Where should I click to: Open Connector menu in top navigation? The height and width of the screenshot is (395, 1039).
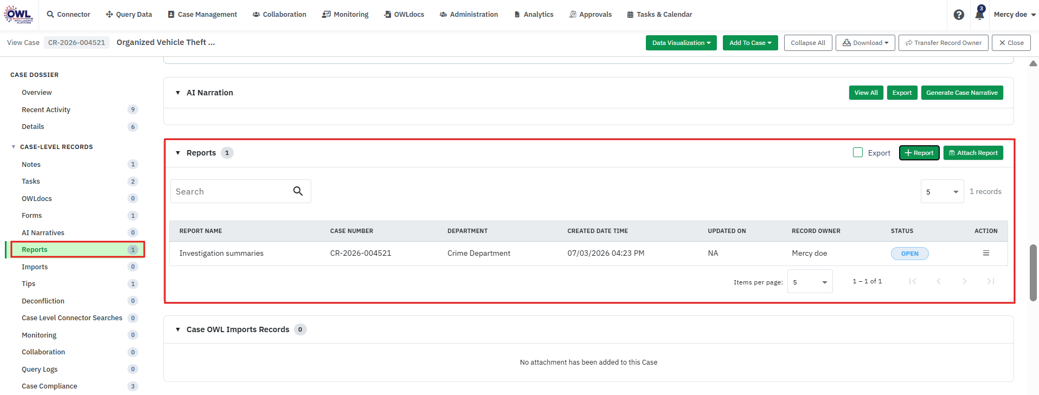[x=68, y=15]
